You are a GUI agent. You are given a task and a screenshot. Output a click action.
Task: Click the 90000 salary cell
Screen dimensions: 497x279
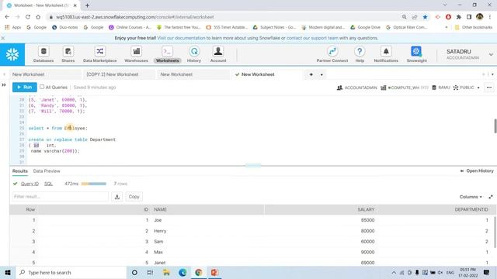pos(367,252)
